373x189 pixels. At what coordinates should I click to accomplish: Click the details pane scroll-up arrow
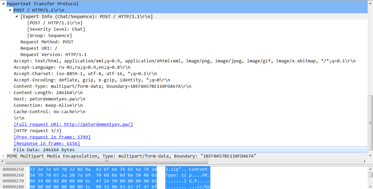click(x=370, y=3)
